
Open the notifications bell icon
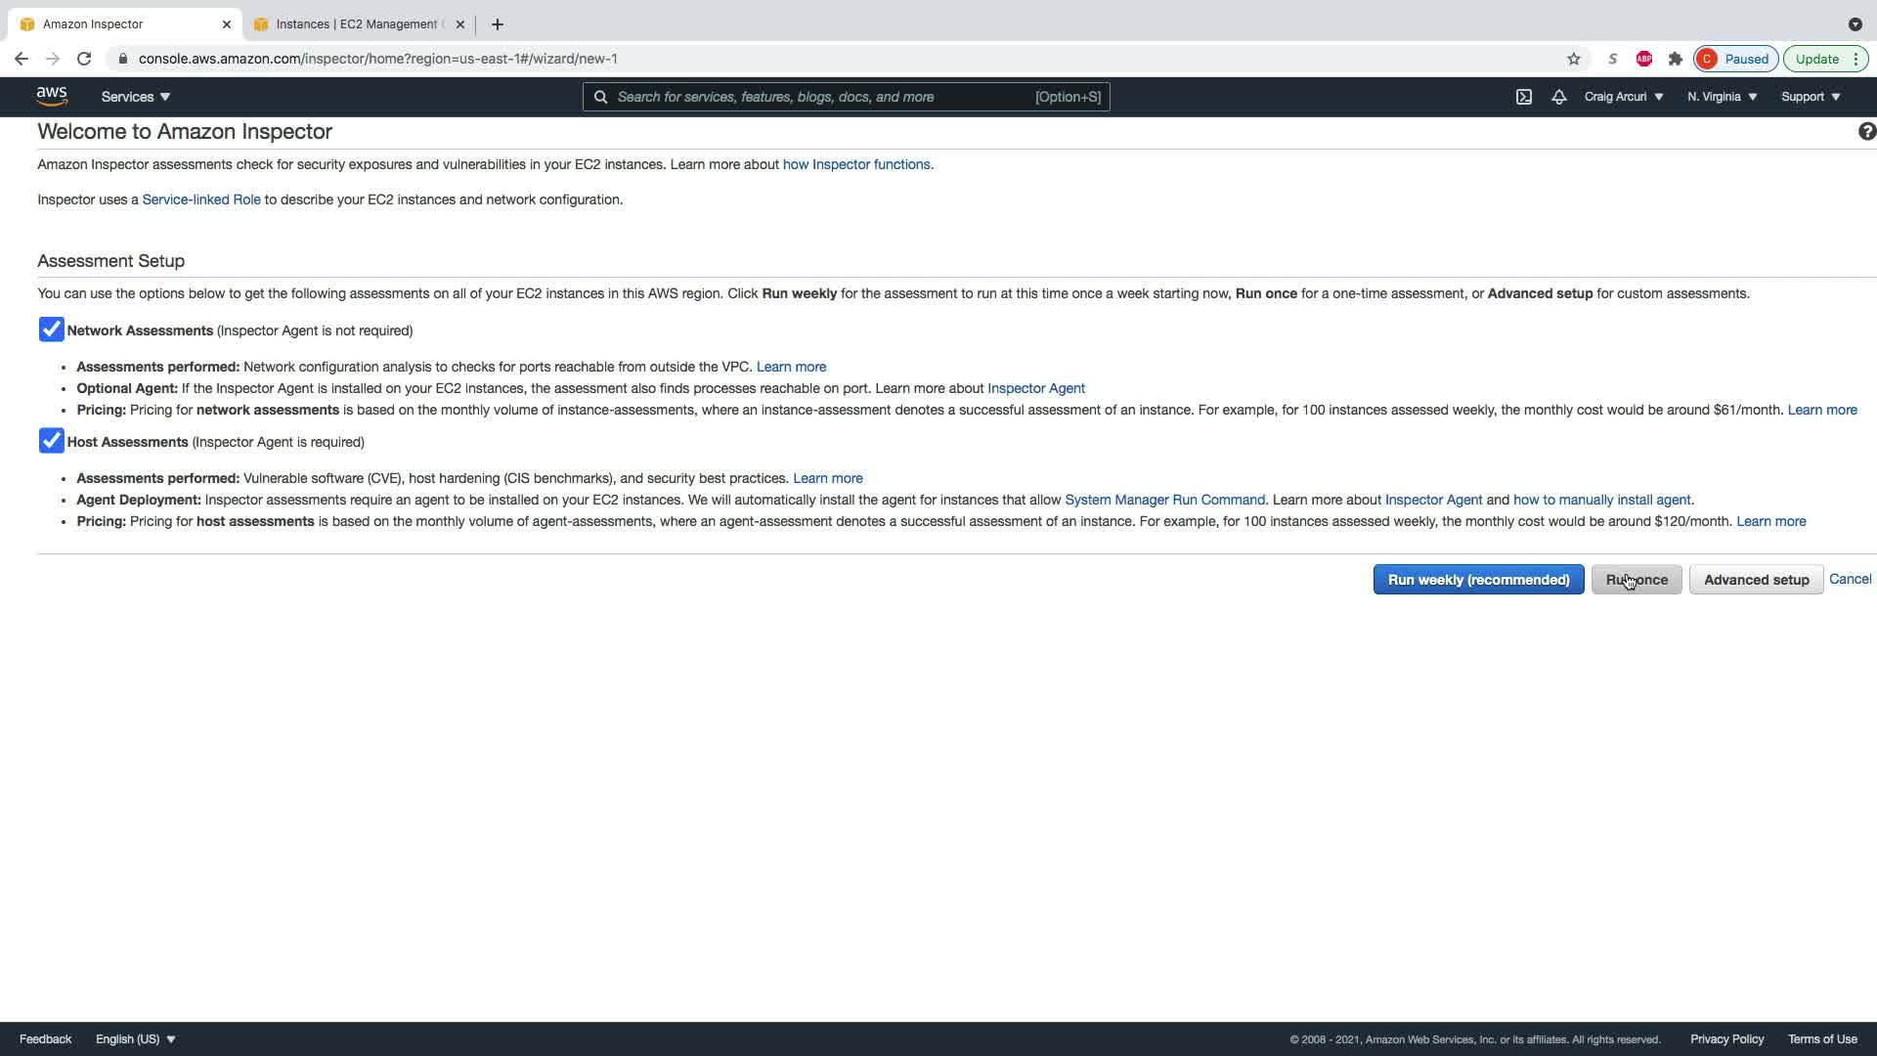click(x=1558, y=97)
